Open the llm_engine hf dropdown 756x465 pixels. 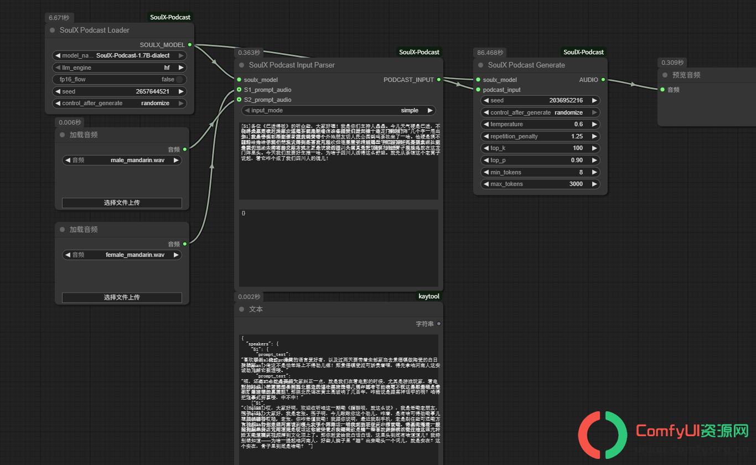120,68
